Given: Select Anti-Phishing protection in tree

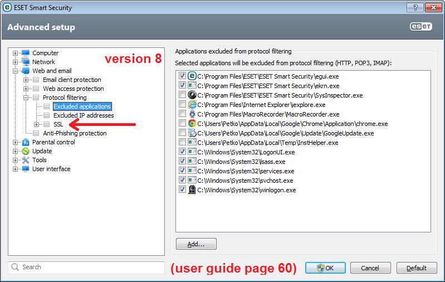Looking at the screenshot, I should tap(75, 133).
